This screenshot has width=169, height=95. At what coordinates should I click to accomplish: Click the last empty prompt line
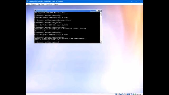47,42
